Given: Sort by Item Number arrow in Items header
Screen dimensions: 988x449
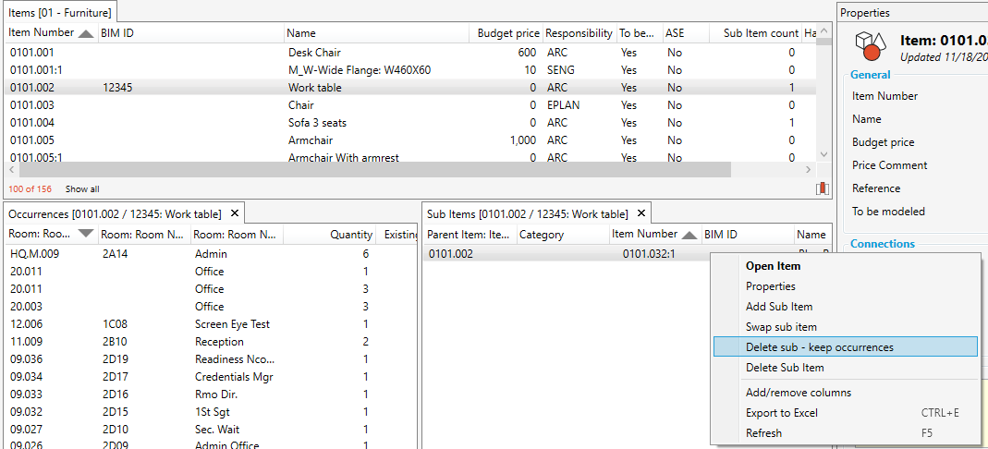Looking at the screenshot, I should pos(85,34).
